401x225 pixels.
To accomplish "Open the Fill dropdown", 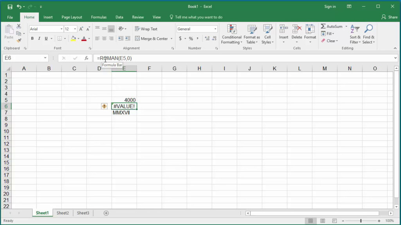I will tap(328, 34).
